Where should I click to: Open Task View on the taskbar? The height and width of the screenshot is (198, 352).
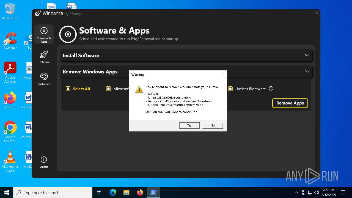click(99, 193)
